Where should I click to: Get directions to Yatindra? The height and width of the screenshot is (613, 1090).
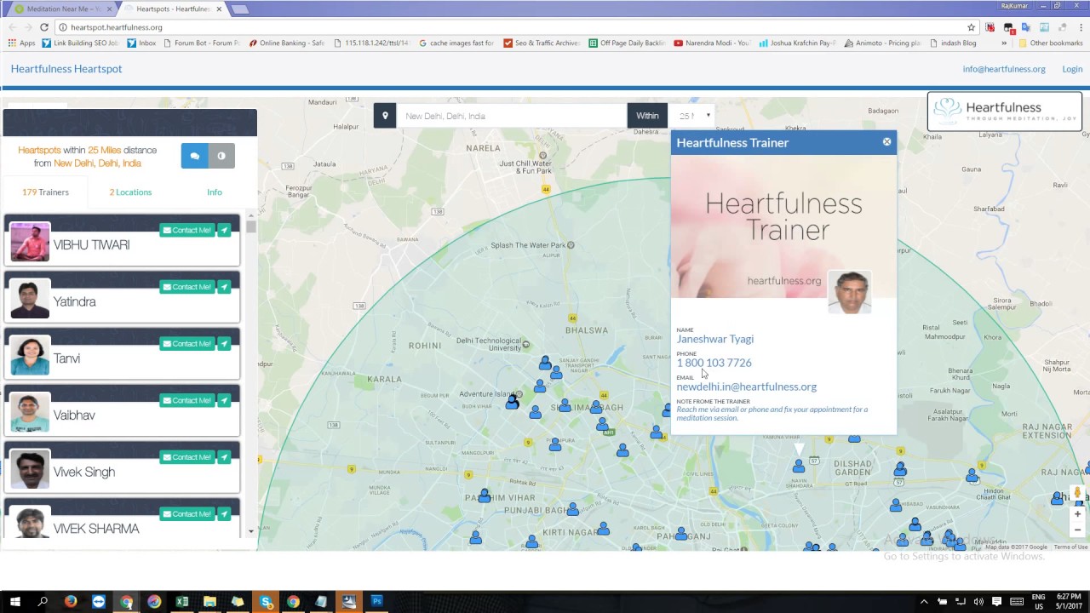point(224,287)
